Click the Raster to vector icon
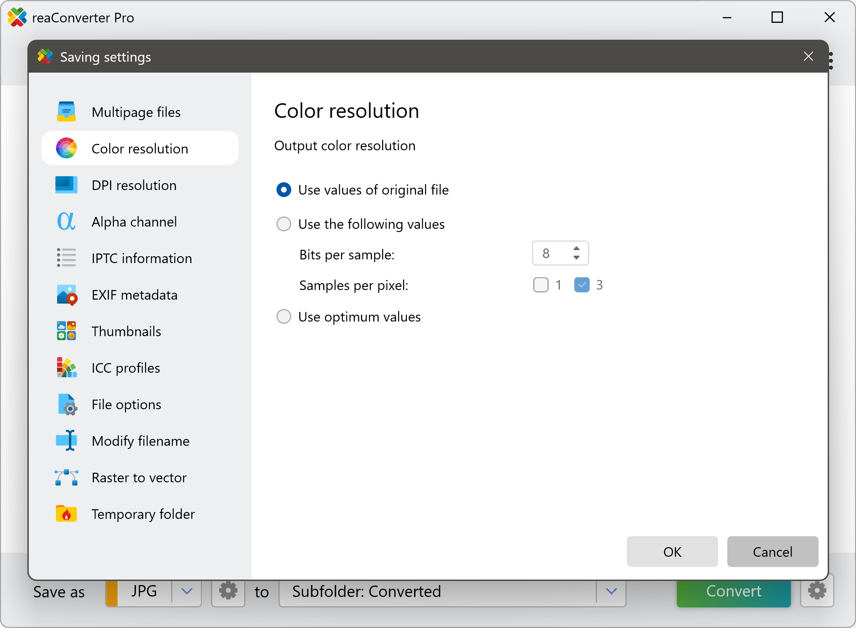 tap(66, 477)
